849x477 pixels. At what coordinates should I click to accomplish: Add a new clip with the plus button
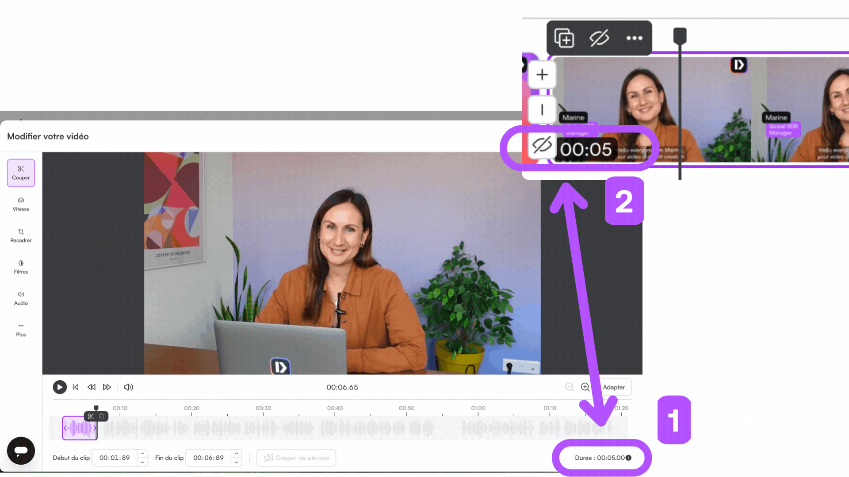coord(542,74)
